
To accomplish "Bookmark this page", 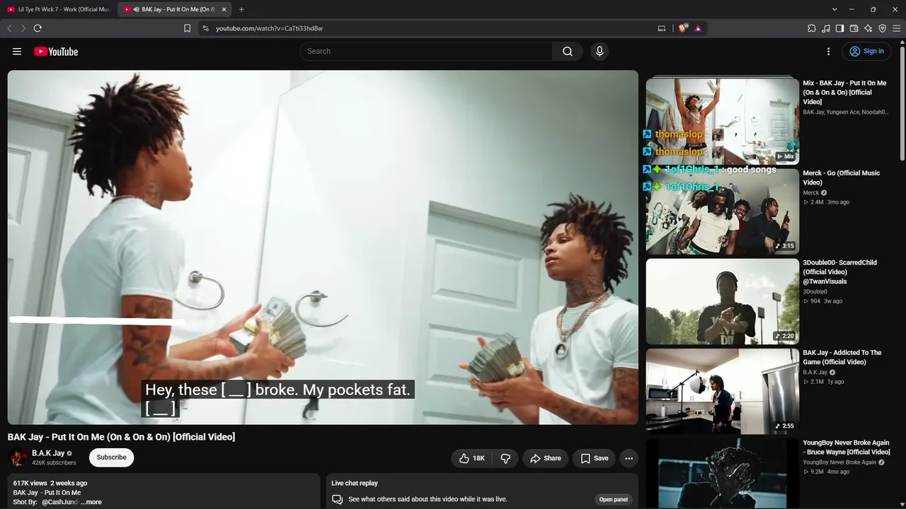I will tap(187, 28).
